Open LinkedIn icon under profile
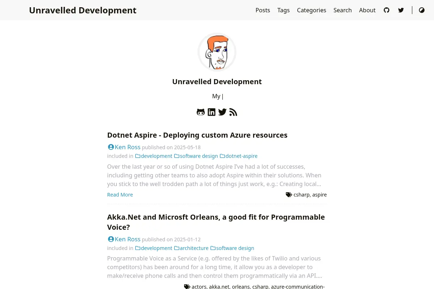The width and height of the screenshot is (434, 289). tap(212, 112)
